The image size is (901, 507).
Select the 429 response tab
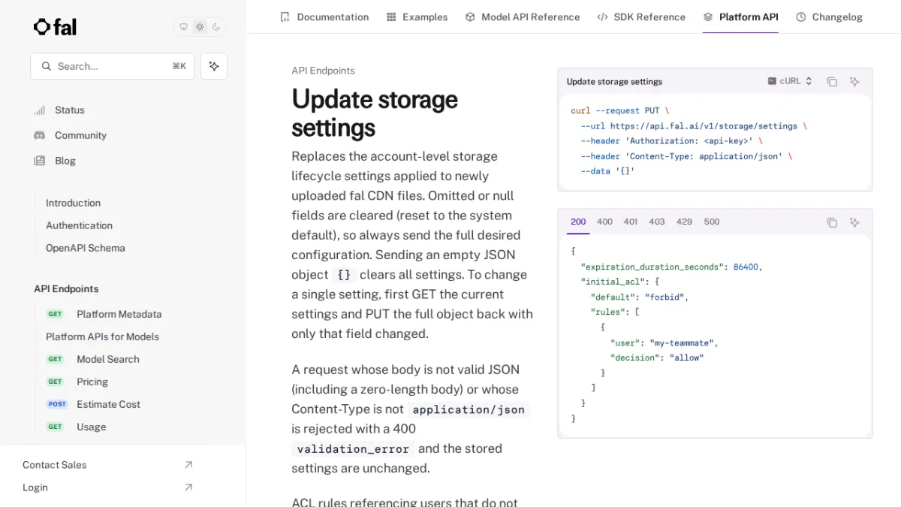684,222
